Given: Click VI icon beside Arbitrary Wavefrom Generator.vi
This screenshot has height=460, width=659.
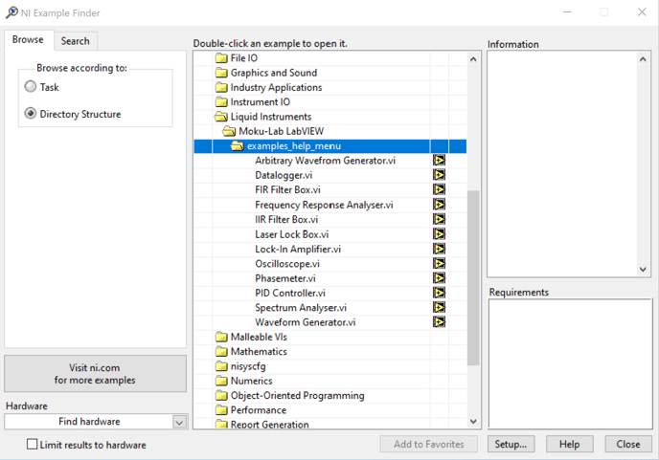Looking at the screenshot, I should [440, 161].
